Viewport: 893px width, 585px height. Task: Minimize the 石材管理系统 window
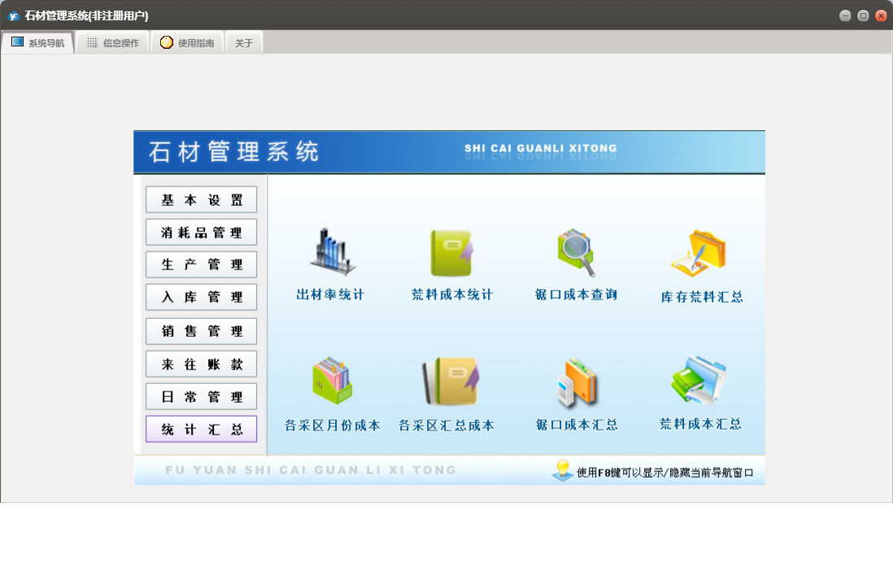click(845, 15)
